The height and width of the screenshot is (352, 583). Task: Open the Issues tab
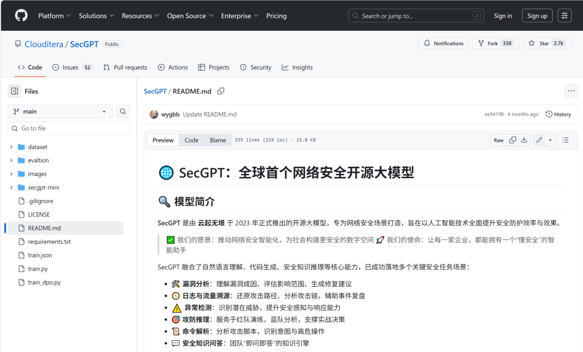[72, 67]
